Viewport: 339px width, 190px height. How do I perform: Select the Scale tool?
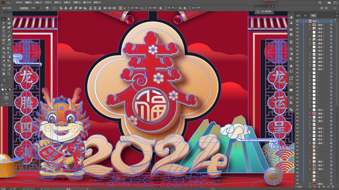coord(9,44)
